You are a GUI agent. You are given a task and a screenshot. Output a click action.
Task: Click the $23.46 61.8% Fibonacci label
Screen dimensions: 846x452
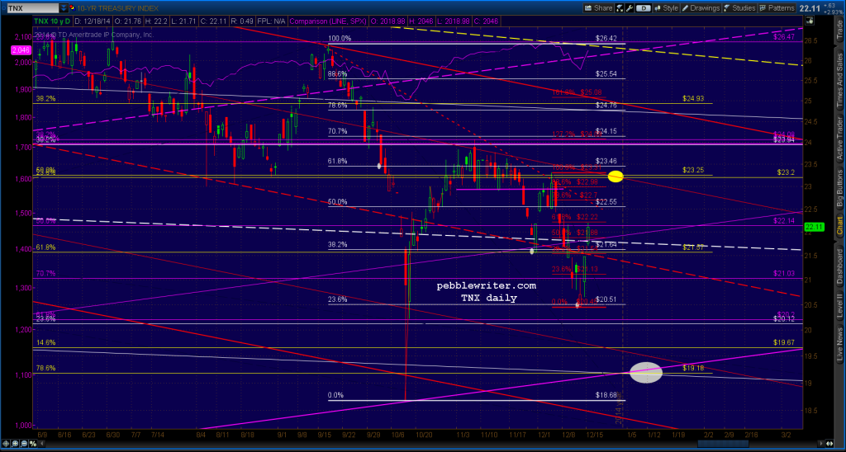coord(606,161)
